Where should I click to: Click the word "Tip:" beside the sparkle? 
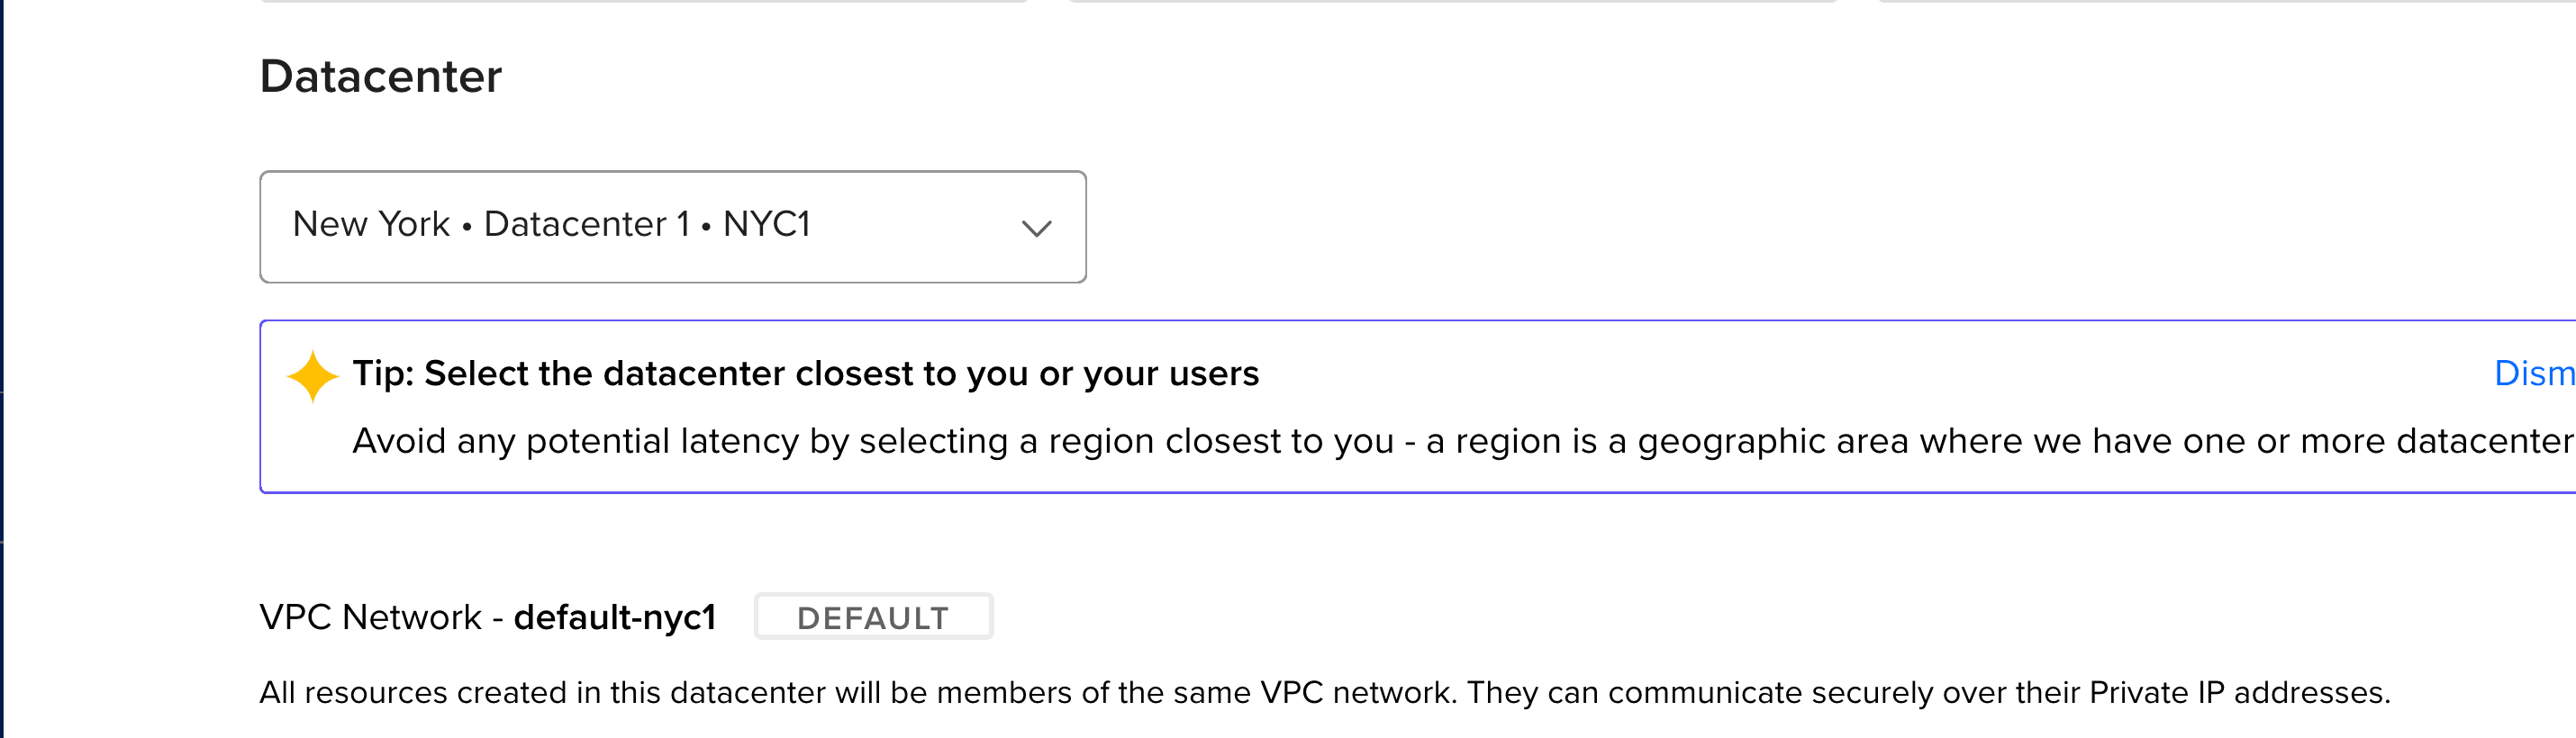(383, 373)
